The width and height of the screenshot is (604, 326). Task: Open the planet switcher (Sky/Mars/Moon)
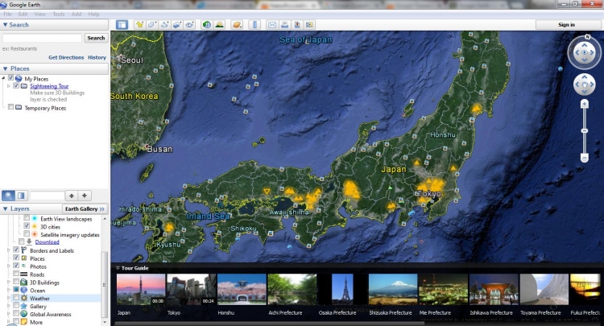pos(237,25)
